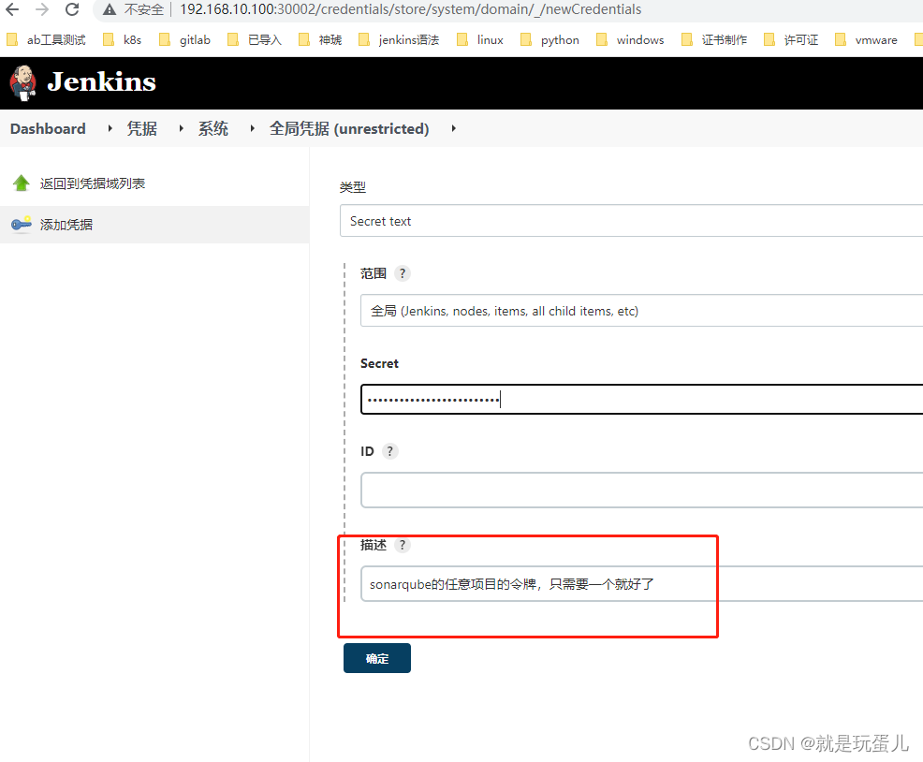Open the windows bookmark folder
Viewport: 923px width, 762px height.
coord(630,39)
